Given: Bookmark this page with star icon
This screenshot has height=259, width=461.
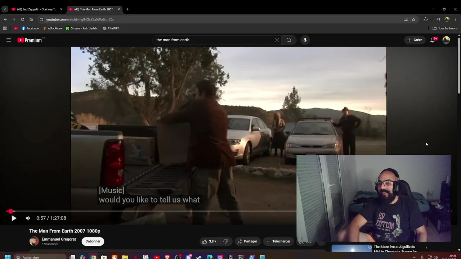Looking at the screenshot, I should pos(413,19).
